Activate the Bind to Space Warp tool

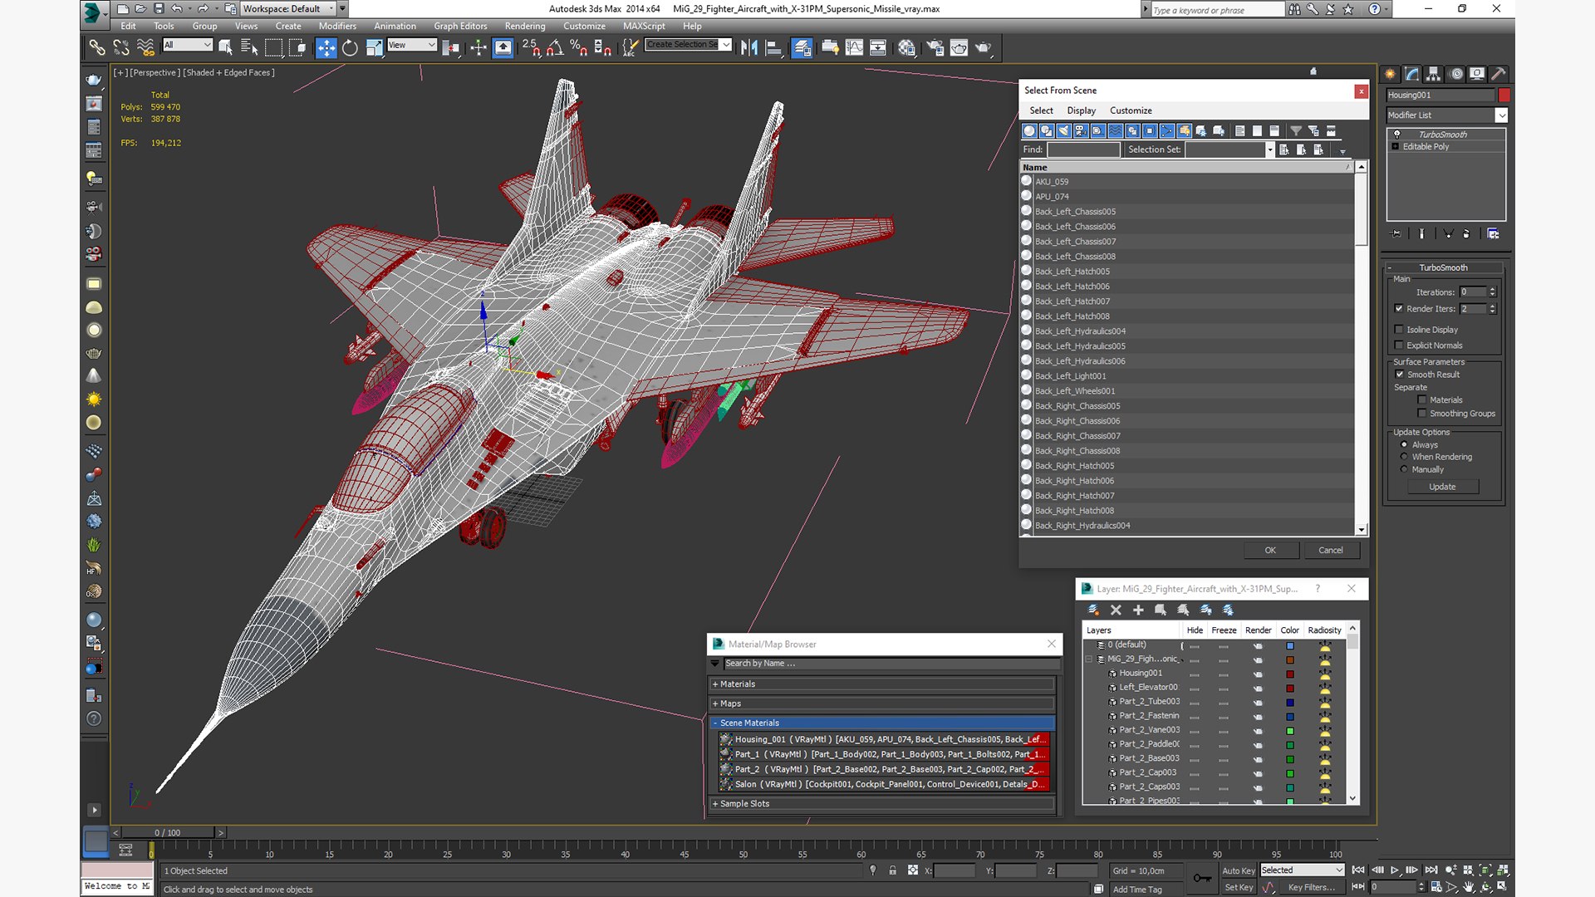coord(145,47)
